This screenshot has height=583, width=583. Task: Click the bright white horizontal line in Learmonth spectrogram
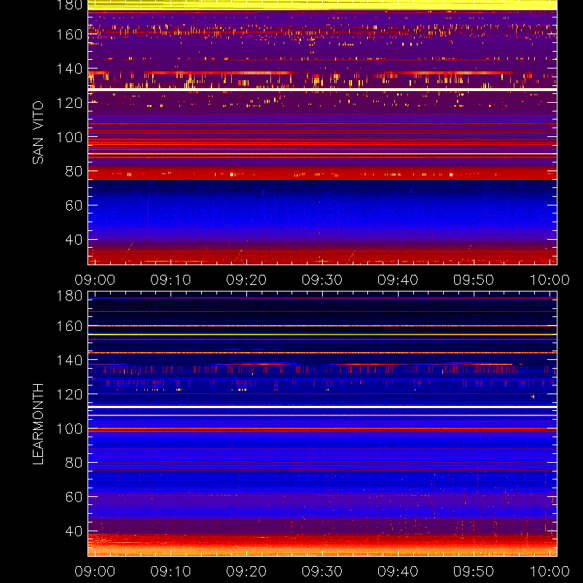[322, 407]
